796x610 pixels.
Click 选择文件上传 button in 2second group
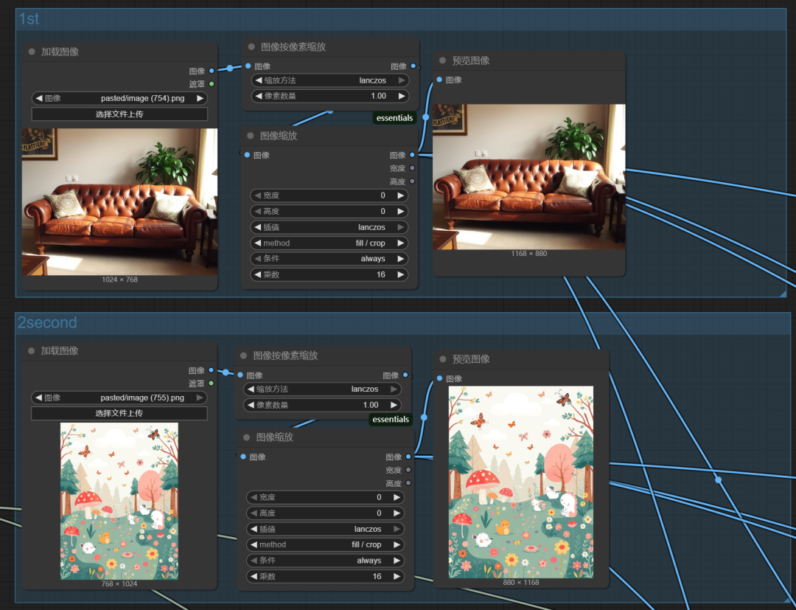click(119, 413)
